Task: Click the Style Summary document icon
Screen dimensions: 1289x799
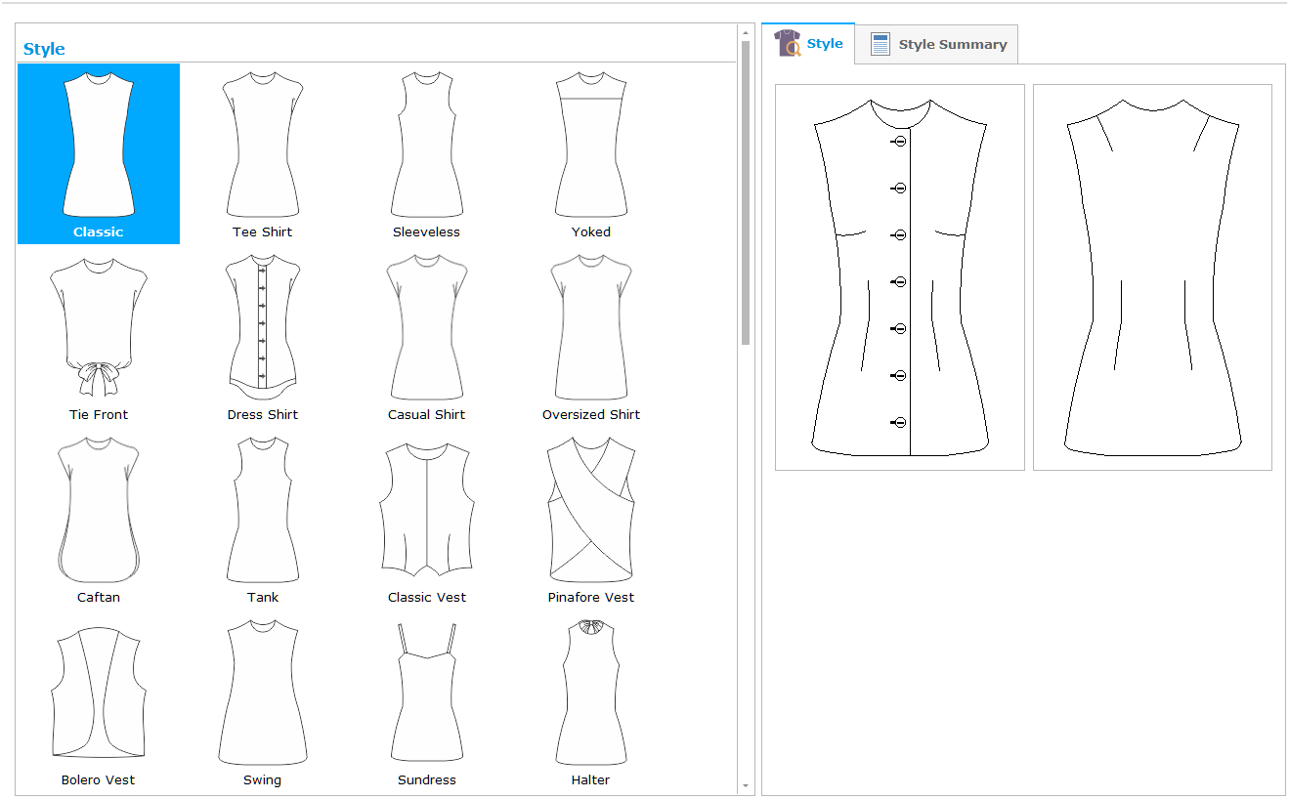Action: point(880,44)
